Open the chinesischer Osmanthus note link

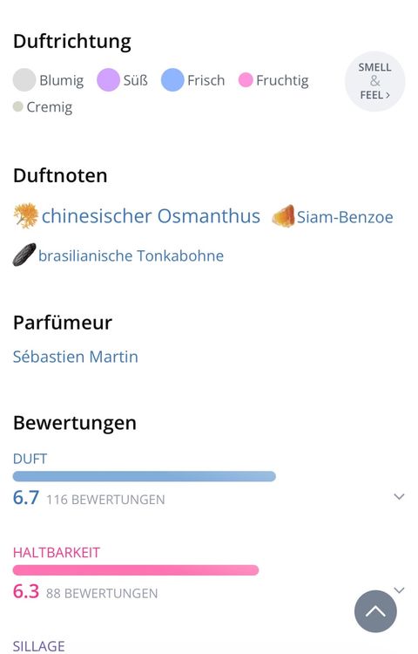tap(151, 216)
